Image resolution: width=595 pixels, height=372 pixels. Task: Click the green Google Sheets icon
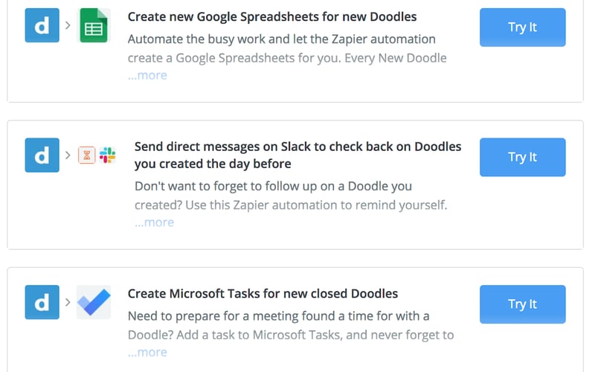pyautogui.click(x=94, y=25)
